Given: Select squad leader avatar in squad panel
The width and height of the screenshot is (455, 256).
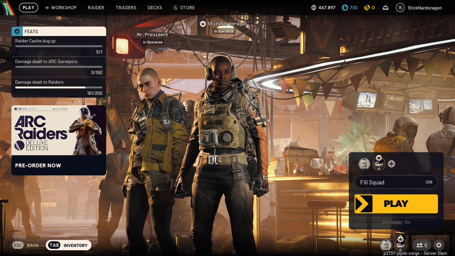Looking at the screenshot, I should coord(379,163).
